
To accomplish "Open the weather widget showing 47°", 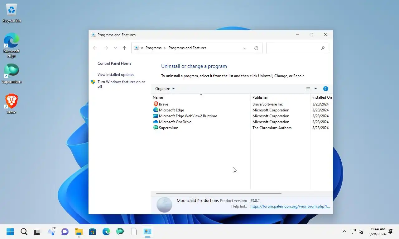I will [52, 231].
